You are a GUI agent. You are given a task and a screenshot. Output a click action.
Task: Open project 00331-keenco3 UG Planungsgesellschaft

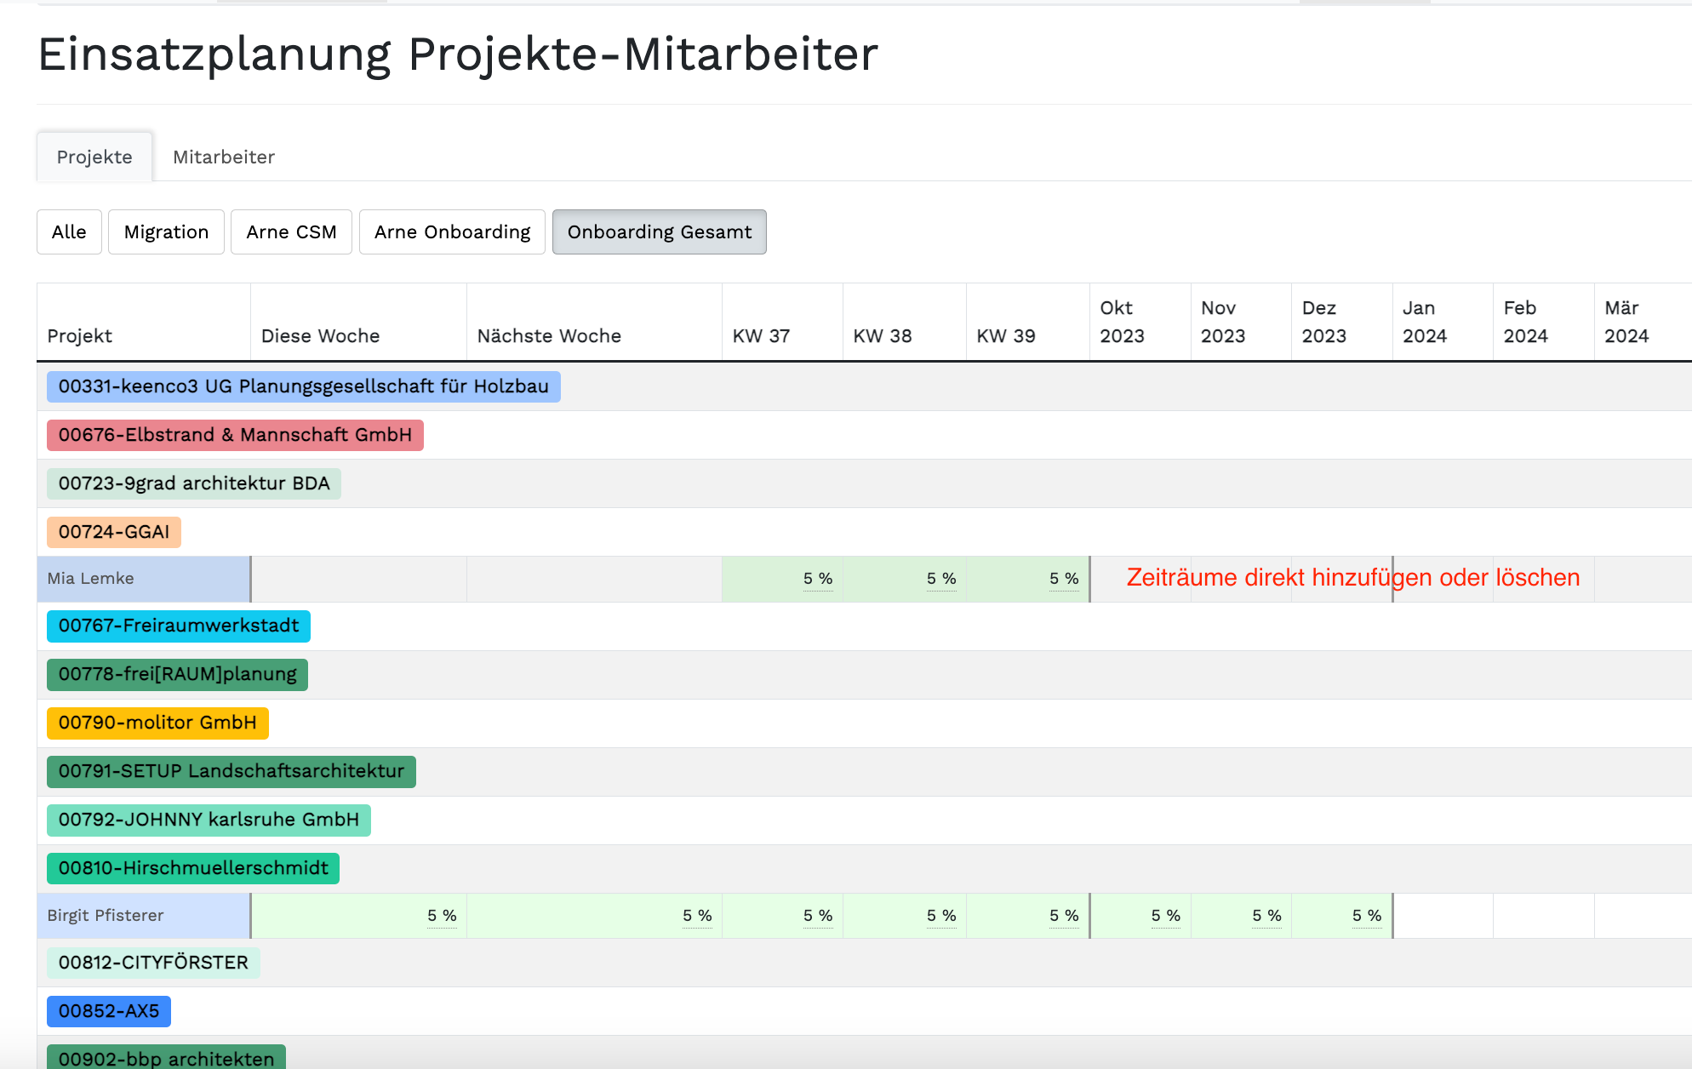pos(303,386)
